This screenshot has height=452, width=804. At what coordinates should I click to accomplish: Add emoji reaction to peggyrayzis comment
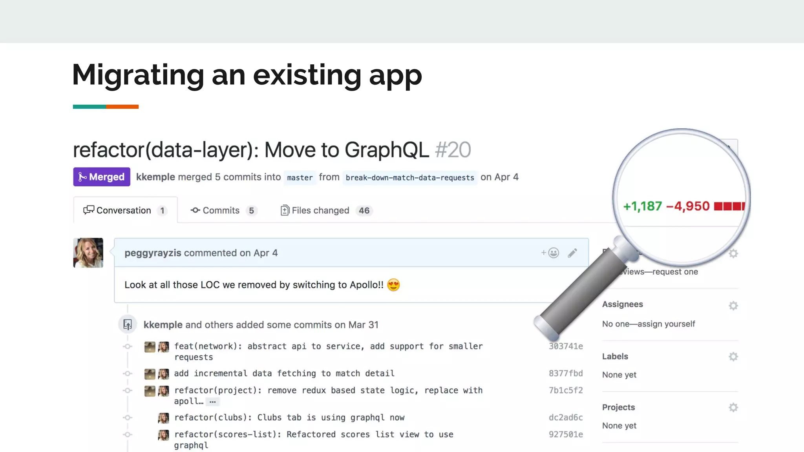tap(550, 253)
